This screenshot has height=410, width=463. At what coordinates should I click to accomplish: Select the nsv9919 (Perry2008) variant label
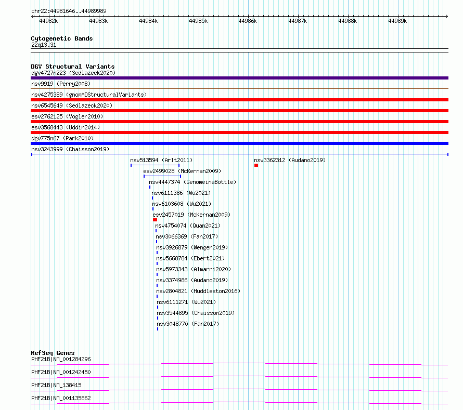click(x=61, y=84)
